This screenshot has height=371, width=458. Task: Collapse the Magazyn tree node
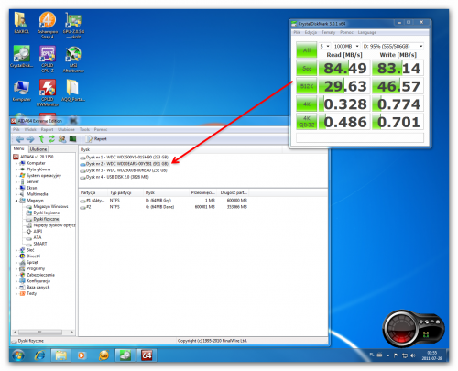(16, 201)
